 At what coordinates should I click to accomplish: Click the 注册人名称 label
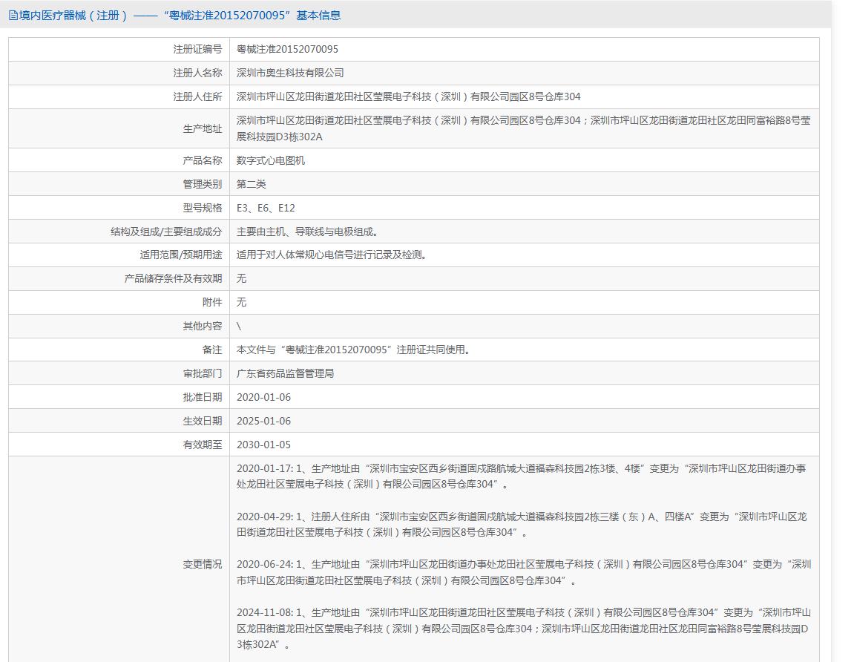(197, 73)
